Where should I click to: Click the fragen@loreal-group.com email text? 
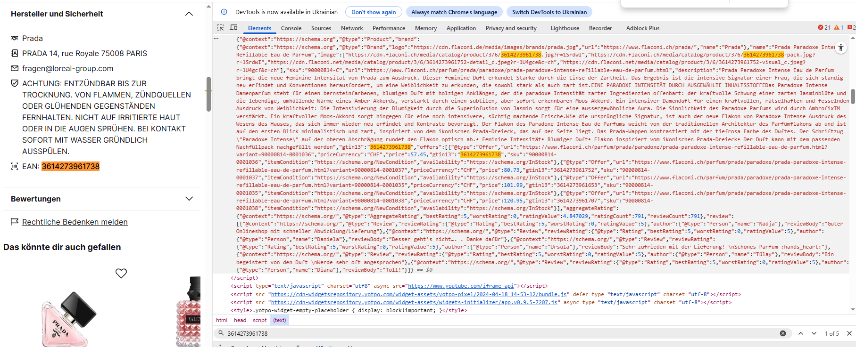point(67,68)
